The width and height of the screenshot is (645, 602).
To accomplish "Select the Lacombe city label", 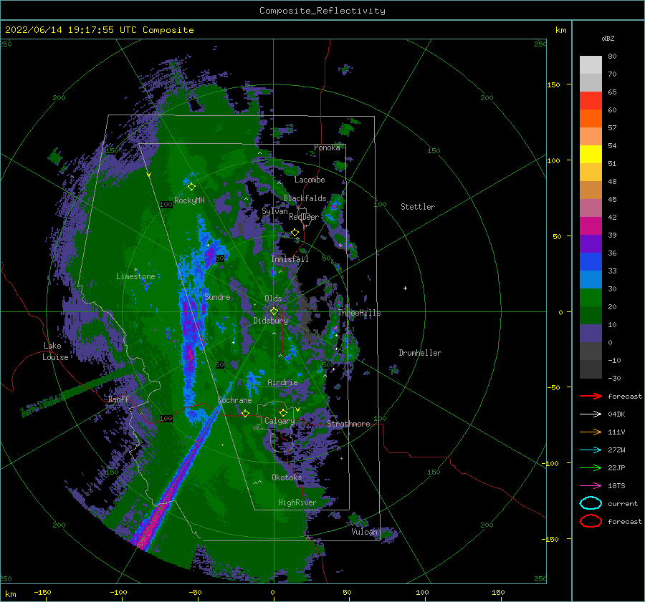I will click(x=310, y=180).
